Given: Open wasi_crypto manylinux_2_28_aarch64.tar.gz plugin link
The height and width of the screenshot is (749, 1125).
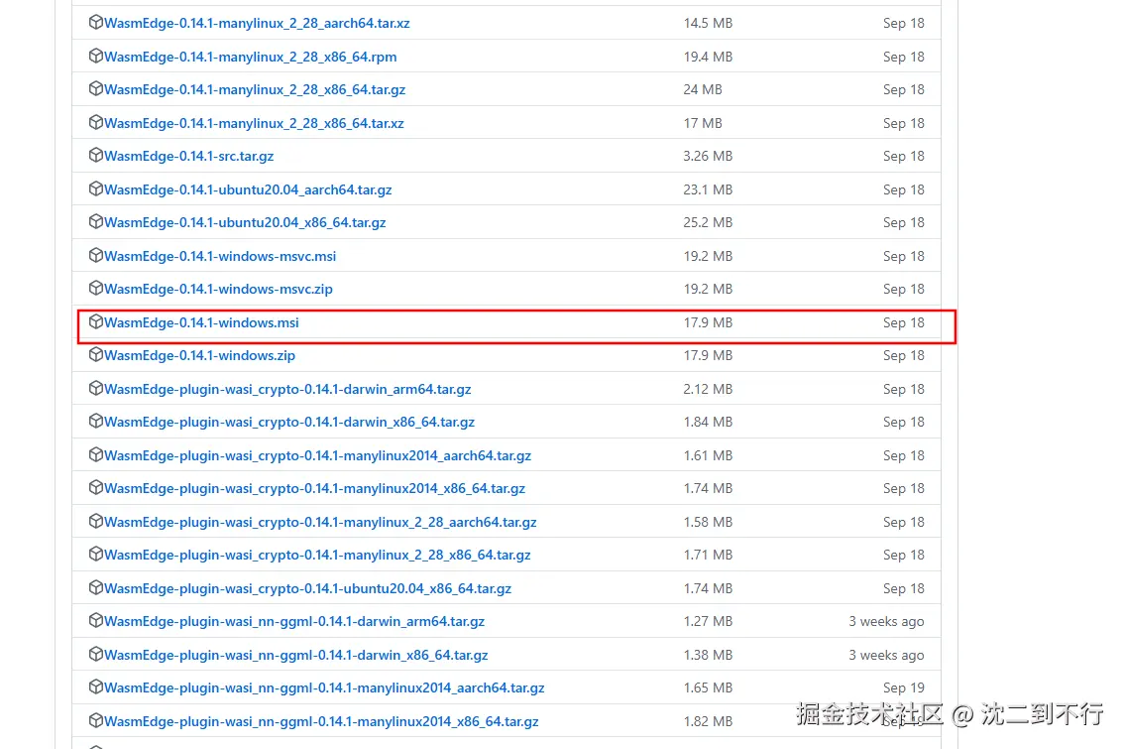Looking at the screenshot, I should click(x=320, y=522).
